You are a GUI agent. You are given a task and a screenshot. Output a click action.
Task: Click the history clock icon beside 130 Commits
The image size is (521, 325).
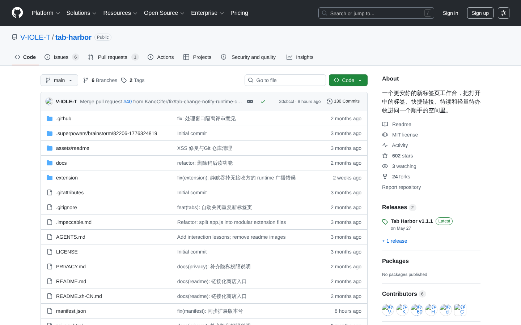[329, 101]
